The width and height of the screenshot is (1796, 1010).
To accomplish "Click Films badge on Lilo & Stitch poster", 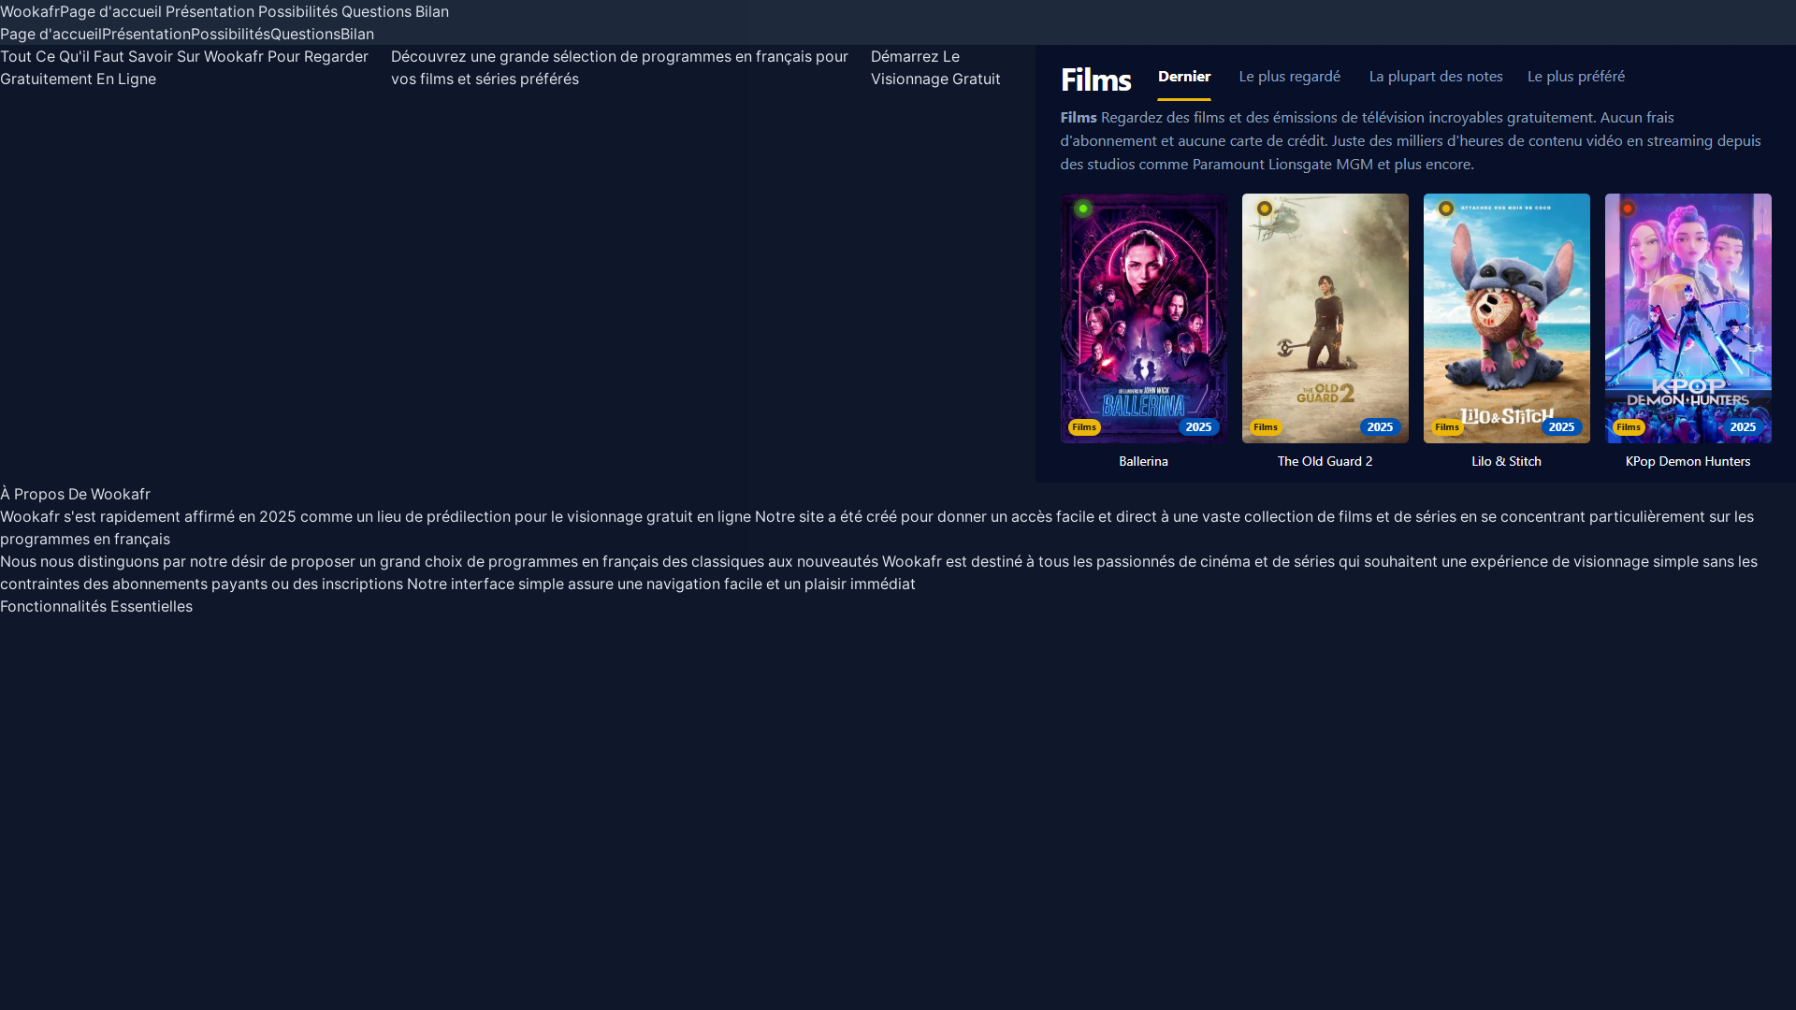I will (x=1447, y=427).
